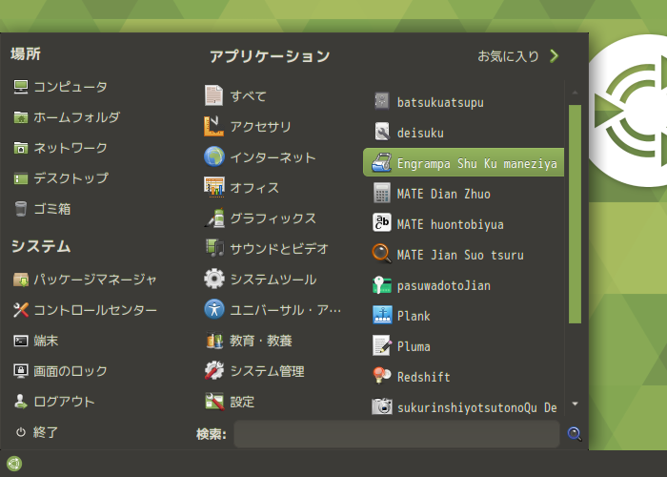Launch the deisuku disk icon
Image resolution: width=667 pixels, height=477 pixels.
[382, 132]
